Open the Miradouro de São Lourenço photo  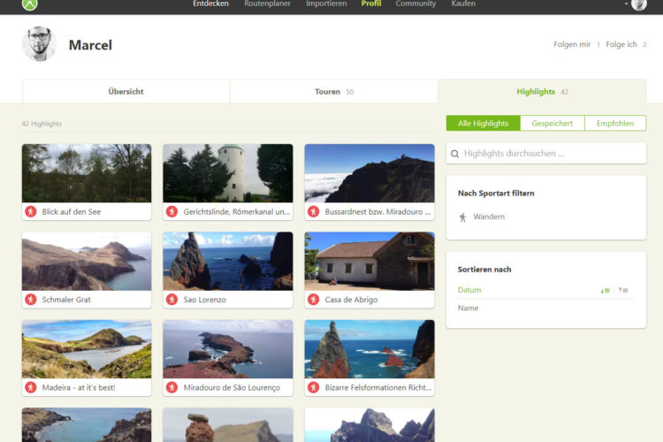pyautogui.click(x=228, y=349)
